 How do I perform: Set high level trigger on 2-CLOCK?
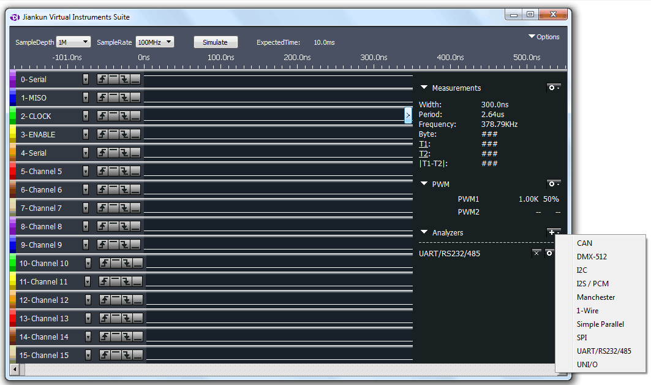(x=113, y=116)
